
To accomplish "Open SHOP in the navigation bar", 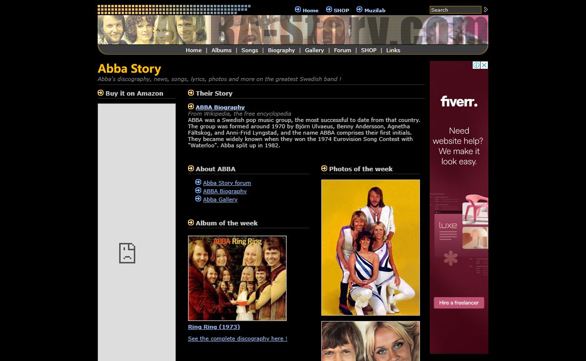I will pyautogui.click(x=369, y=50).
